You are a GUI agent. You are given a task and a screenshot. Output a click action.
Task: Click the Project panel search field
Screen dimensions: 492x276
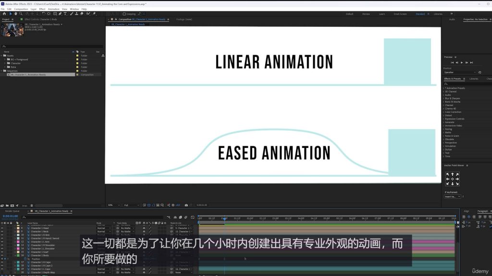click(x=52, y=46)
